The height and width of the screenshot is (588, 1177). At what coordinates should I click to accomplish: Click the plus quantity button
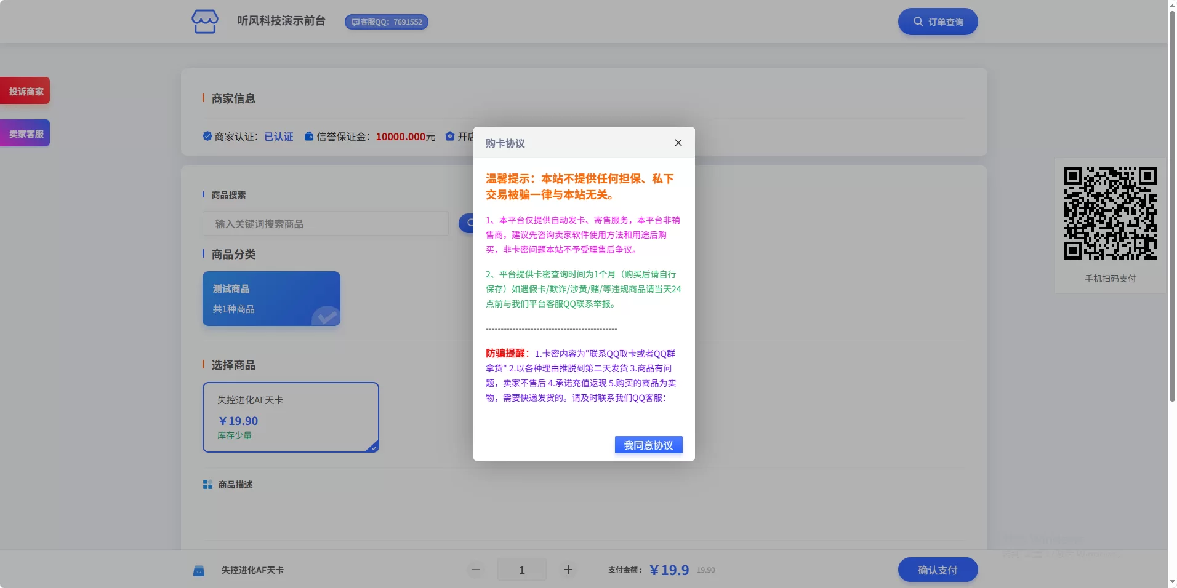(x=568, y=570)
